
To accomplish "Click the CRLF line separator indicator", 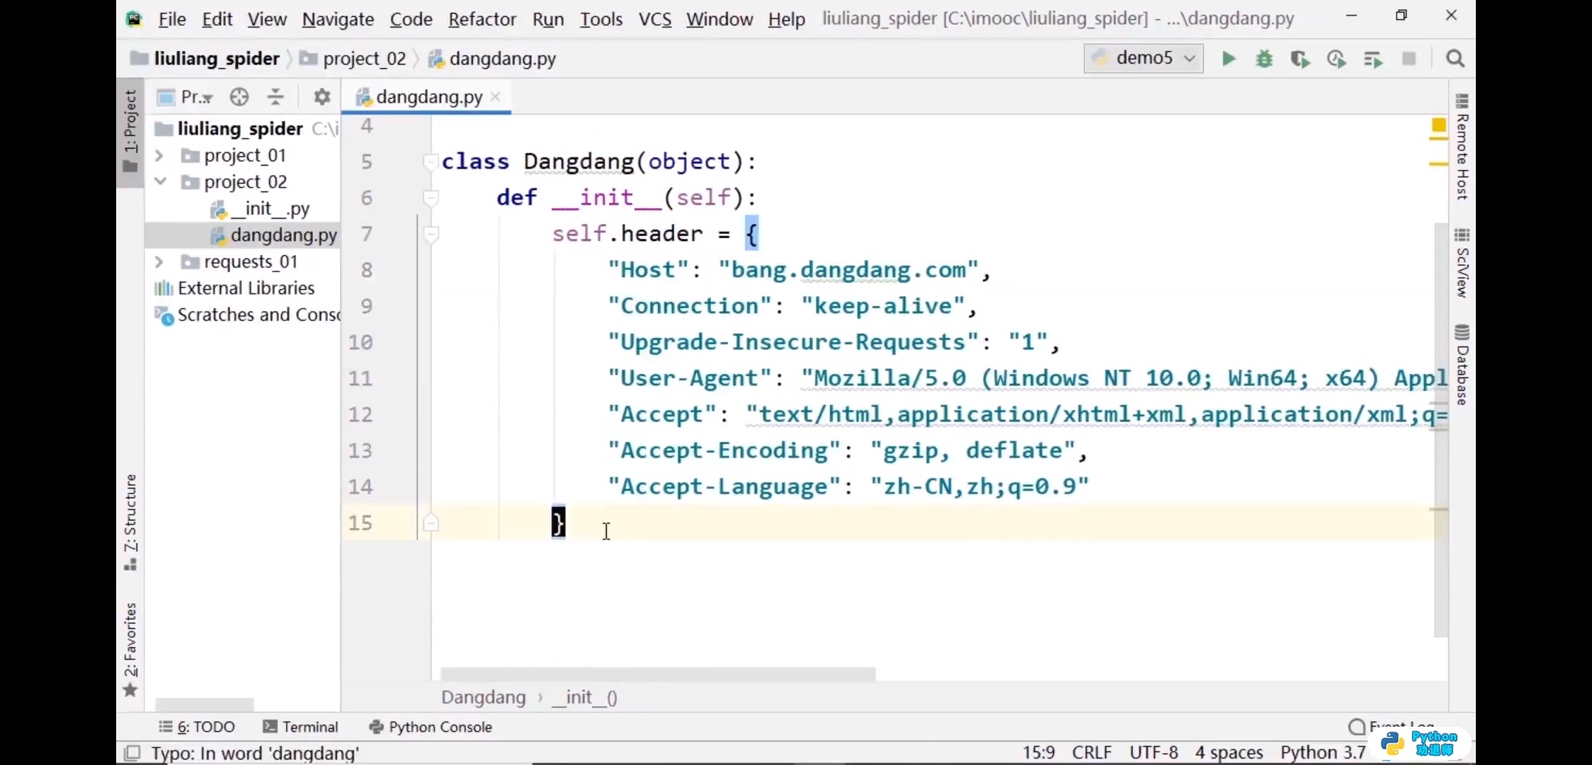I will pyautogui.click(x=1091, y=752).
